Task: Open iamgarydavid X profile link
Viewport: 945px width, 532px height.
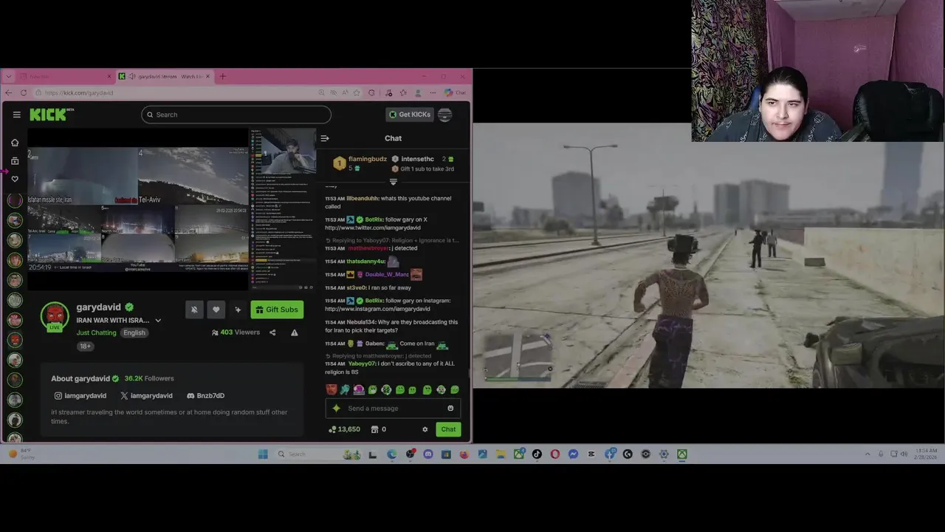Action: click(x=146, y=395)
